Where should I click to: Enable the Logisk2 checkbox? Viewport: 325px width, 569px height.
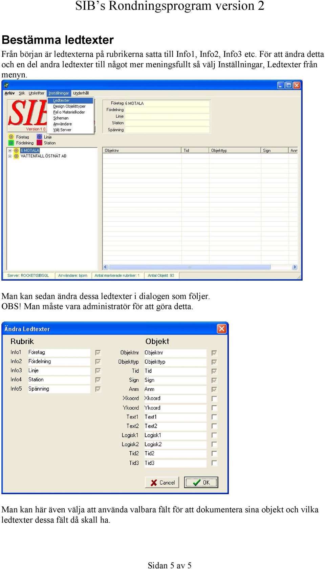tap(214, 445)
